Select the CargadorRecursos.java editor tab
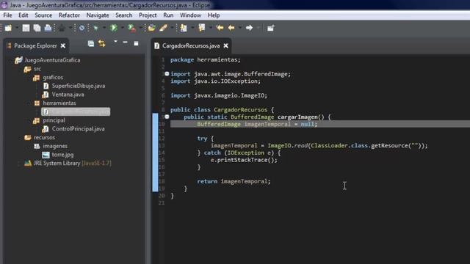Image resolution: width=470 pixels, height=264 pixels. 191,45
